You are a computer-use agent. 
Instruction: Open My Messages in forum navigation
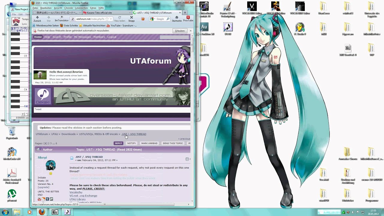click(82, 37)
